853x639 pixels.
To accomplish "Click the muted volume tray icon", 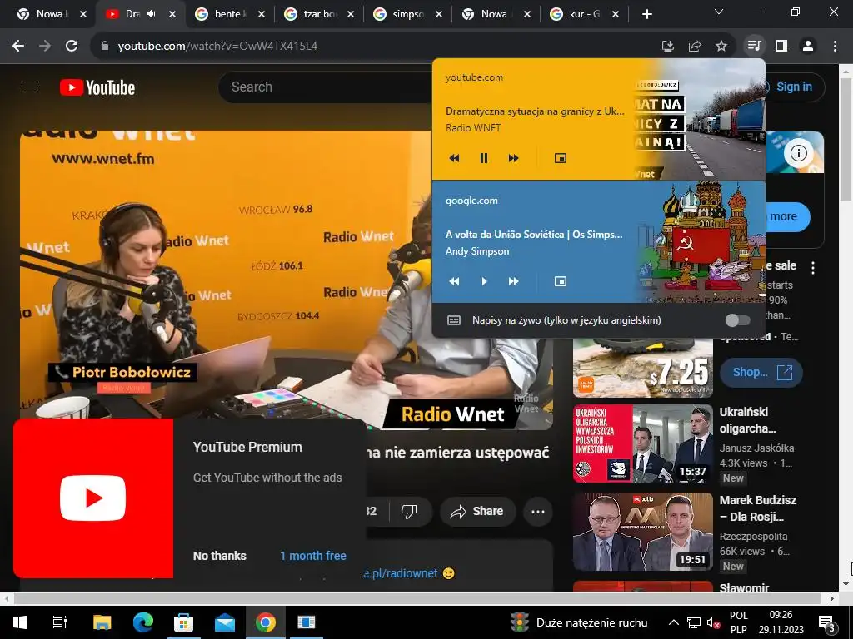I will pos(713,622).
